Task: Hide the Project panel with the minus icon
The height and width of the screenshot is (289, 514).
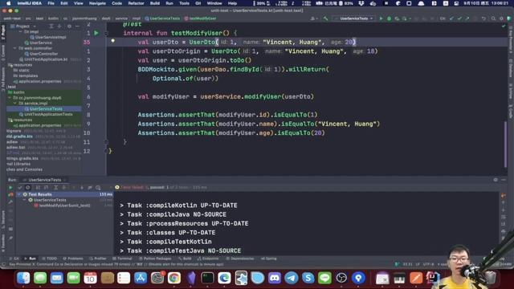Action: point(77,26)
